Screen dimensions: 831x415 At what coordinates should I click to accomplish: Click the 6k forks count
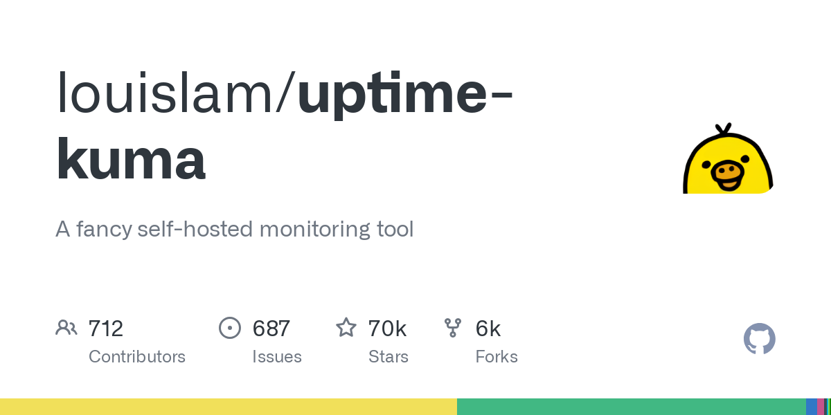pyautogui.click(x=488, y=329)
